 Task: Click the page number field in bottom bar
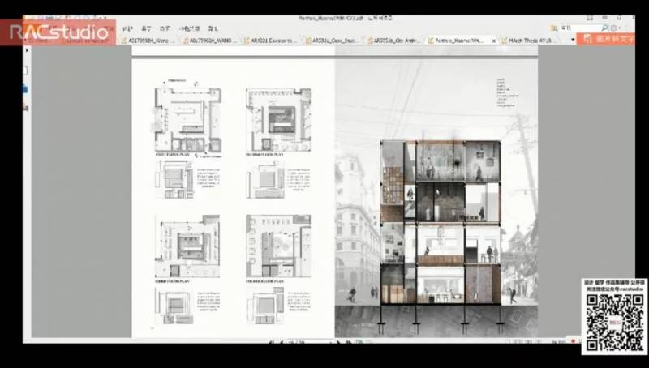click(294, 343)
